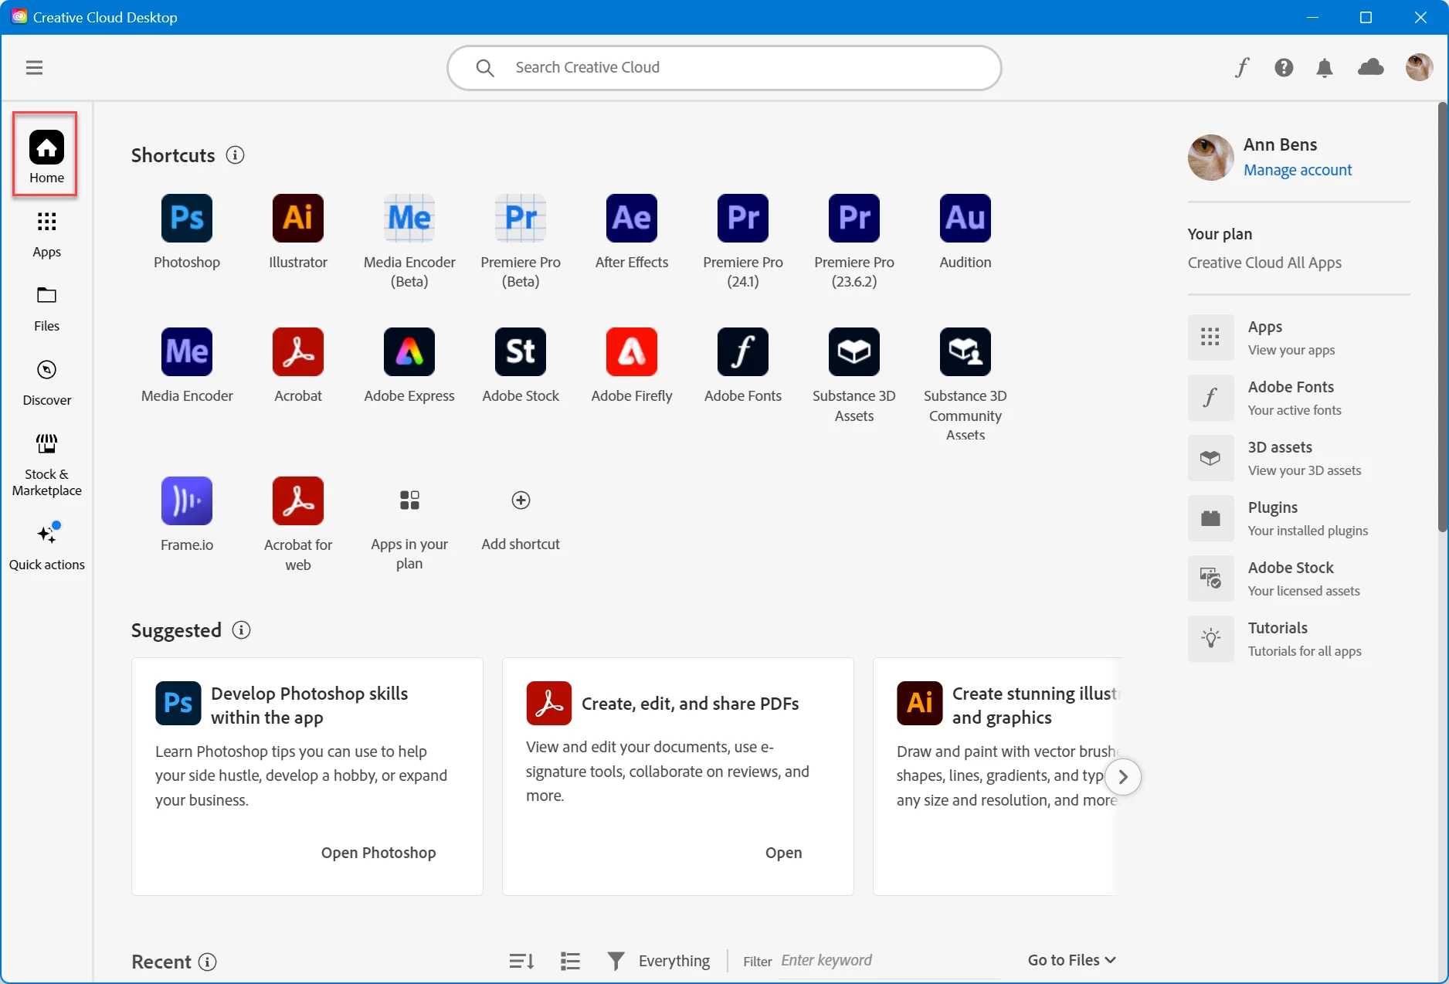This screenshot has width=1449, height=984.
Task: Click the Manage account link
Action: (x=1298, y=170)
